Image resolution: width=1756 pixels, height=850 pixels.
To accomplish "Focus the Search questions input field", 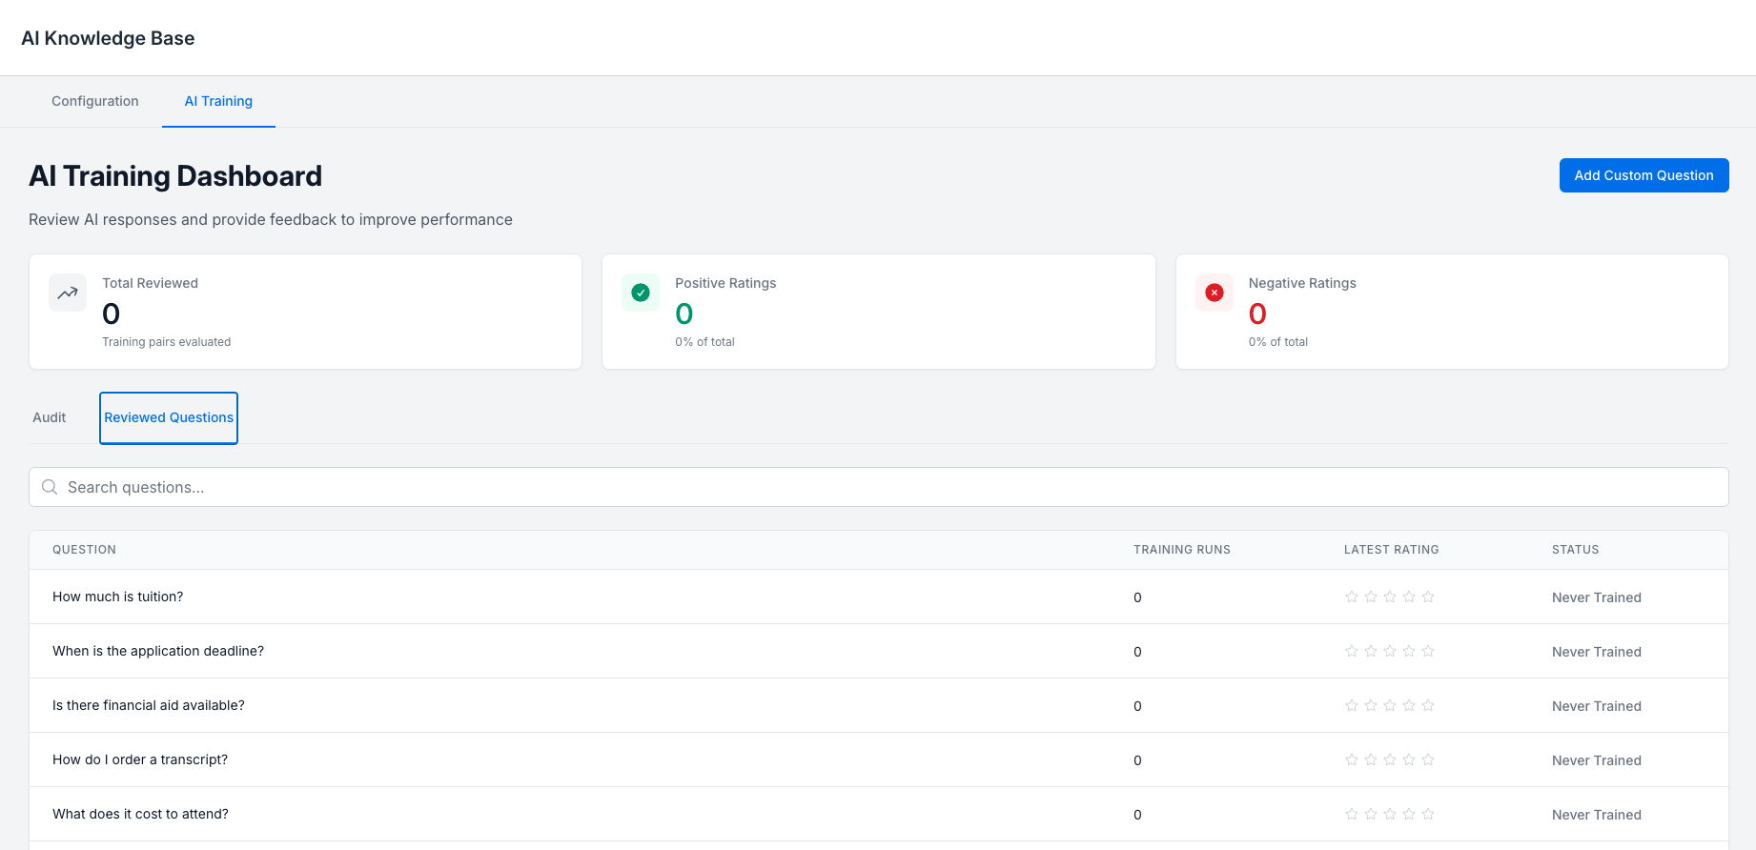I will (x=877, y=487).
